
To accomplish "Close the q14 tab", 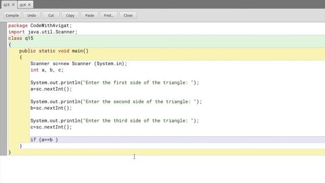I will click(x=29, y=5).
